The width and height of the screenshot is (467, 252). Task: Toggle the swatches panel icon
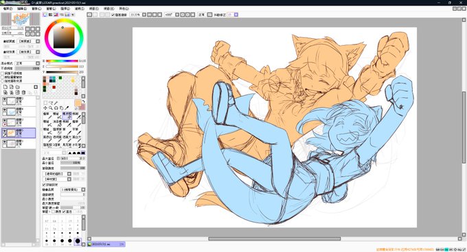click(67, 14)
